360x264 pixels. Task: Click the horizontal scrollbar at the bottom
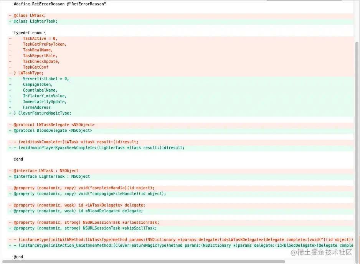click(x=144, y=262)
